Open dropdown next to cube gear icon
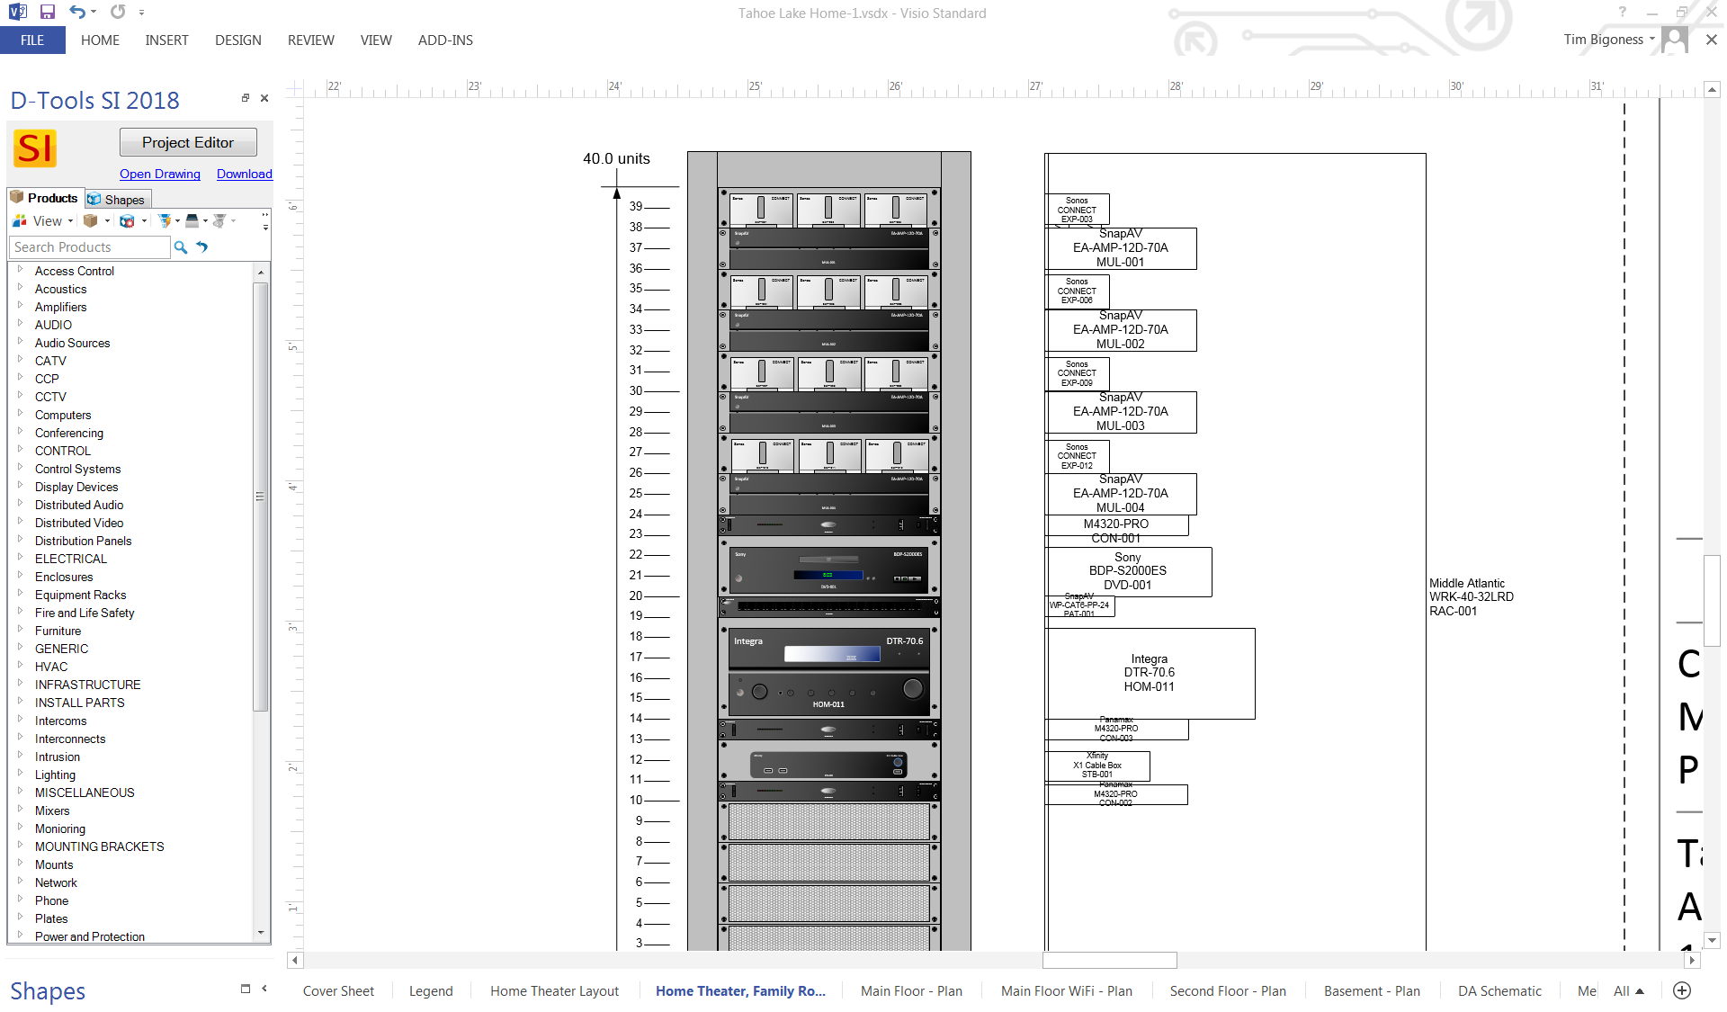 [144, 220]
